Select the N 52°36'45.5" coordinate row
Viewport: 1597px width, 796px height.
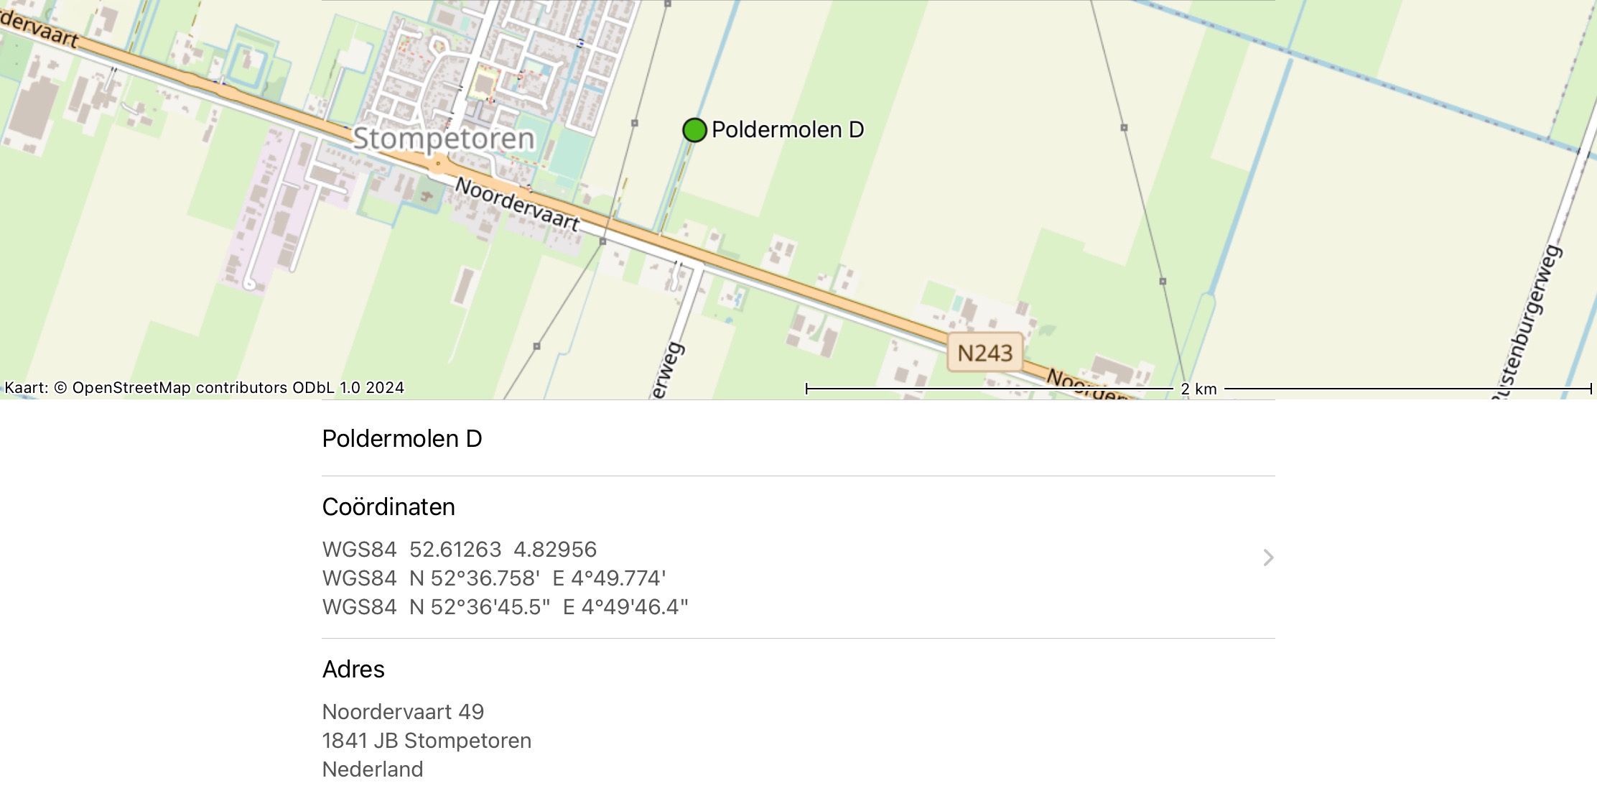[x=505, y=607]
